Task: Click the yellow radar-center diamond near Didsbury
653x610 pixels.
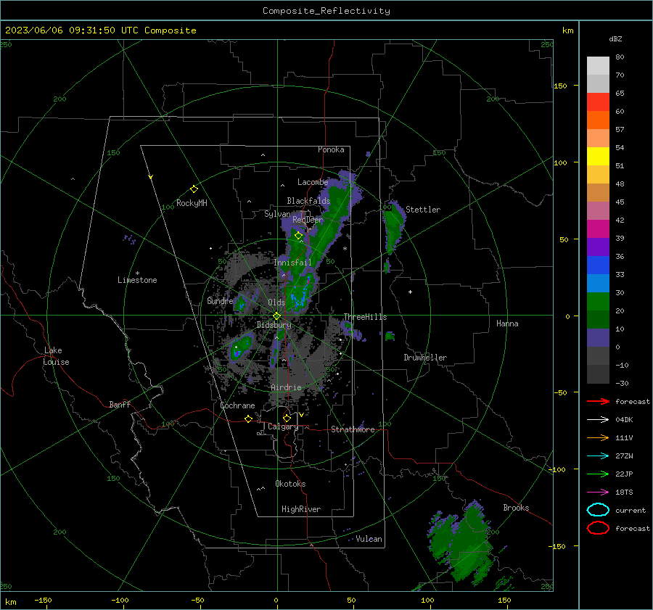Action: pos(276,316)
